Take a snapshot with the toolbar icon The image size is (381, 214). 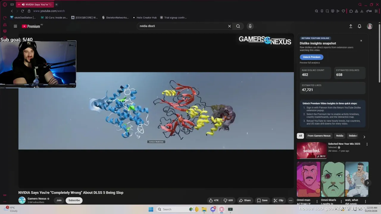(x=327, y=11)
